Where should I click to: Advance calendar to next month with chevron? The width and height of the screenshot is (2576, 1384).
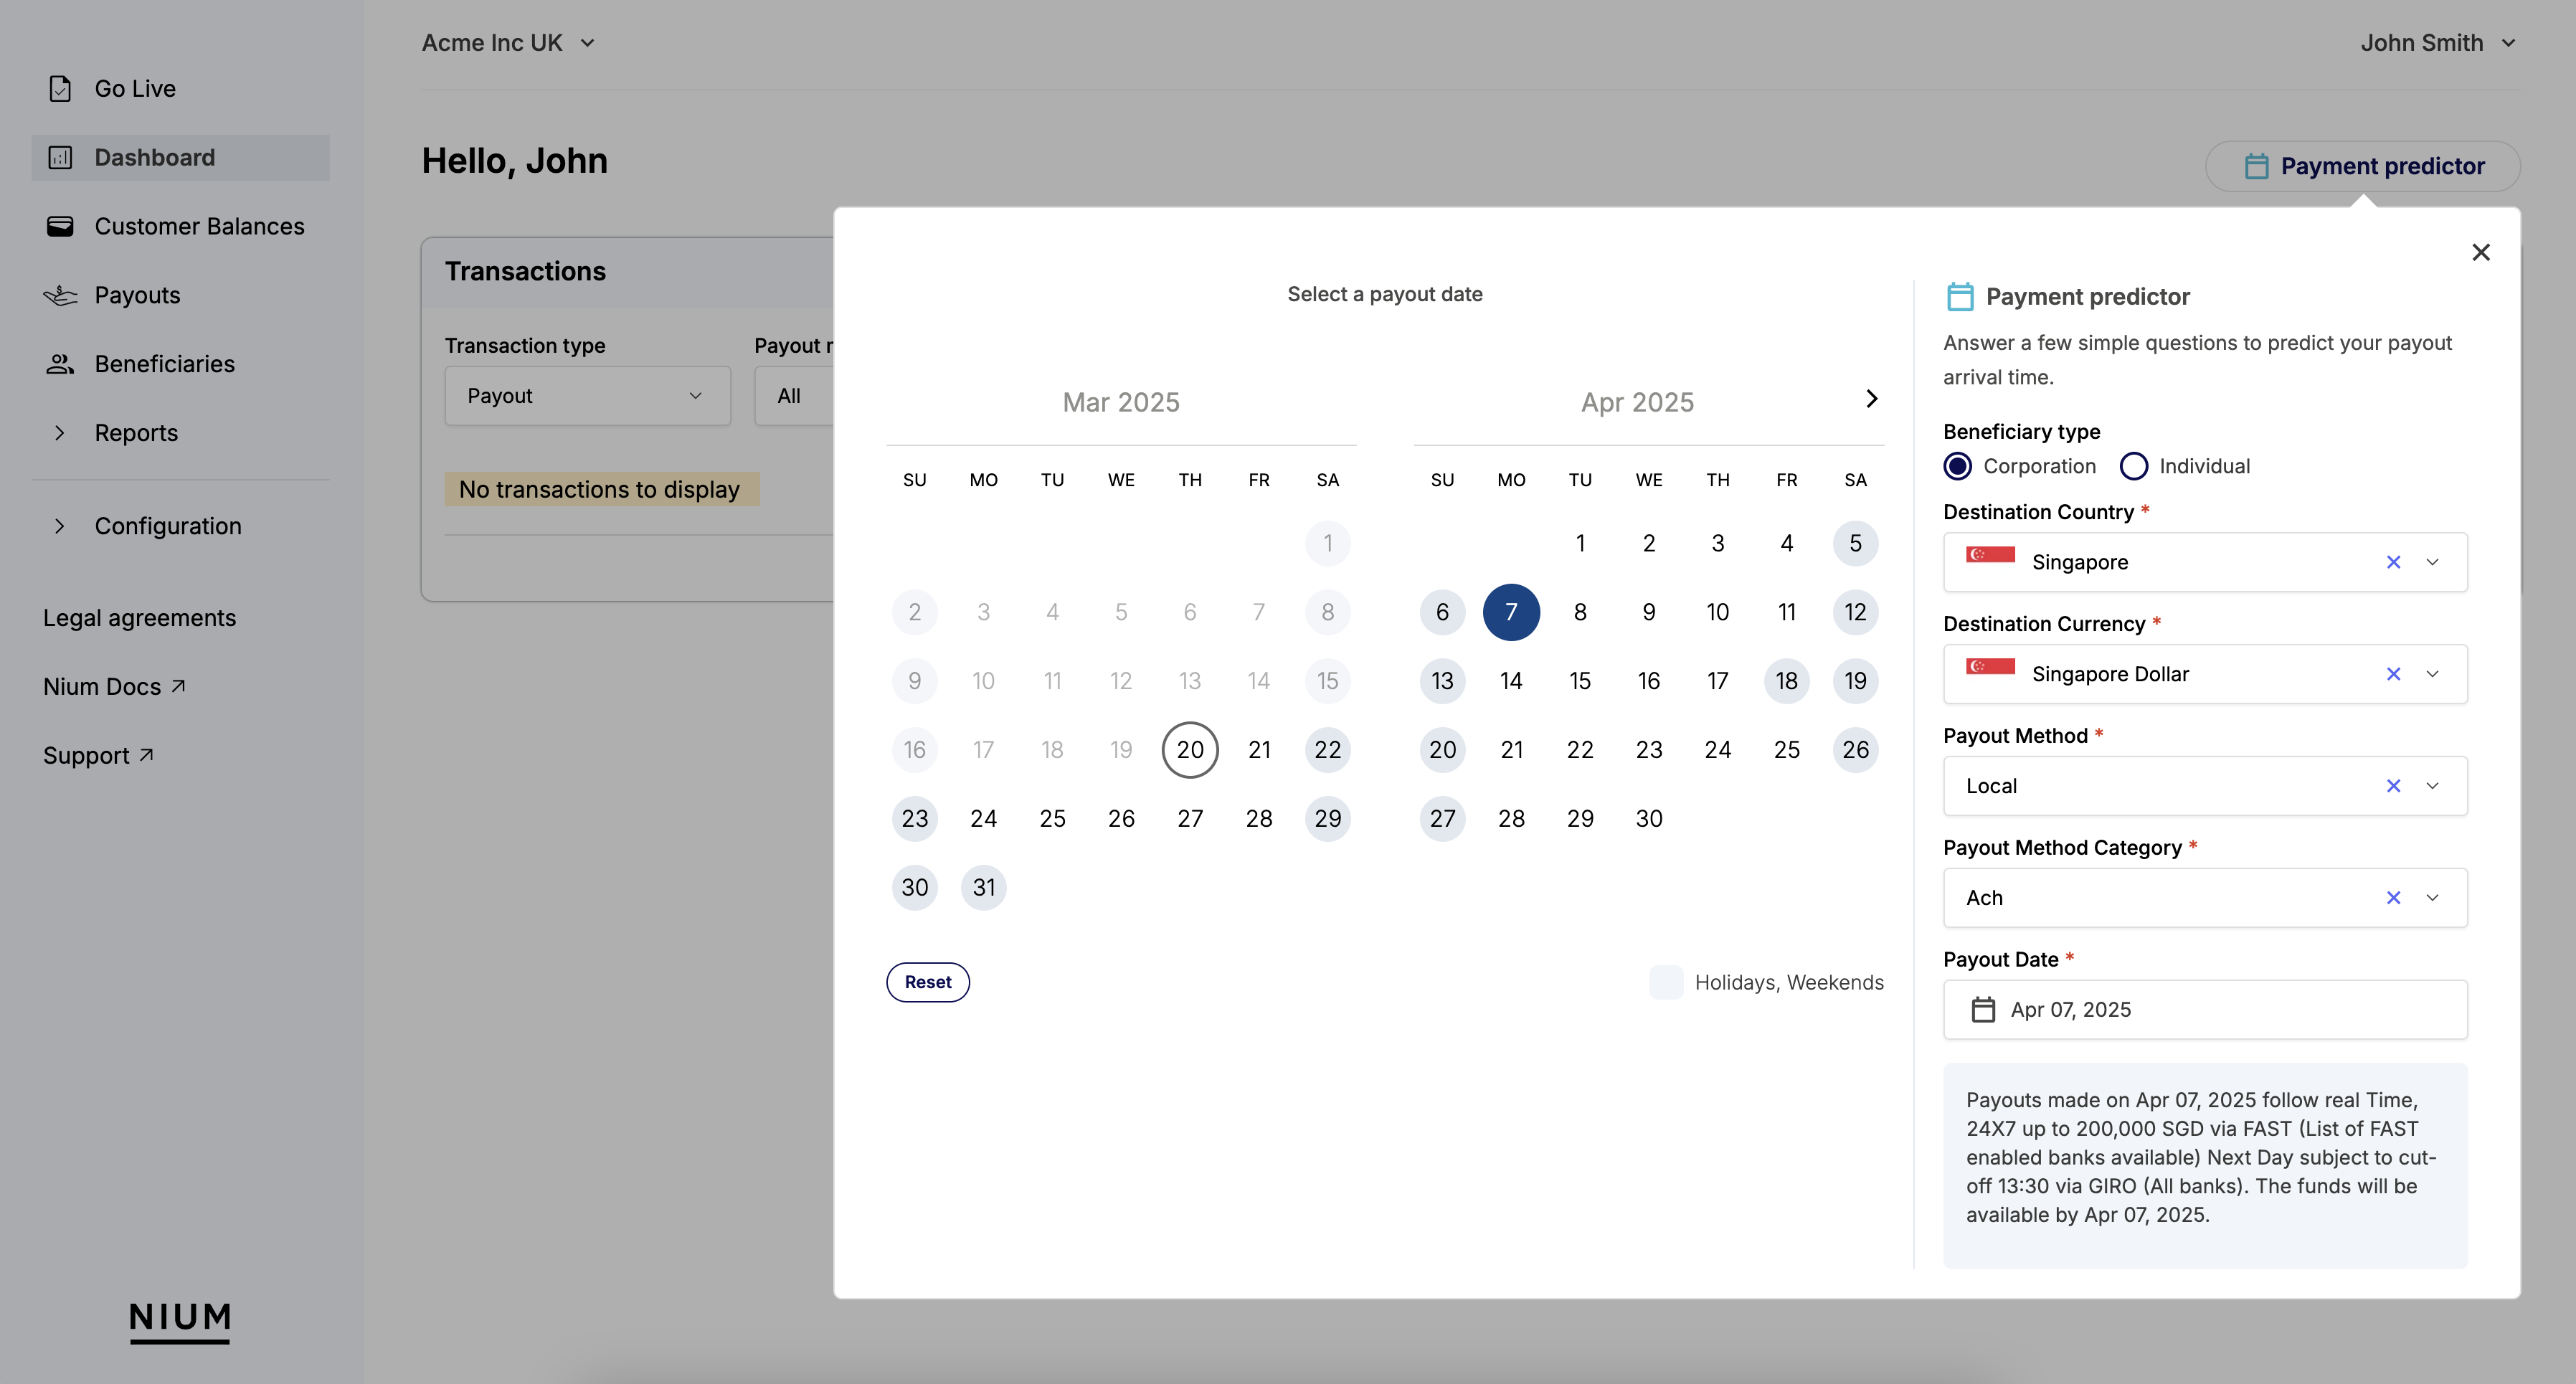click(1872, 399)
